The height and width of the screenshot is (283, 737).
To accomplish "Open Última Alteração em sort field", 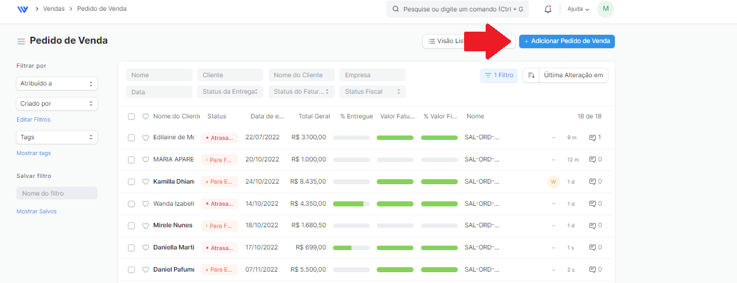I will (574, 75).
